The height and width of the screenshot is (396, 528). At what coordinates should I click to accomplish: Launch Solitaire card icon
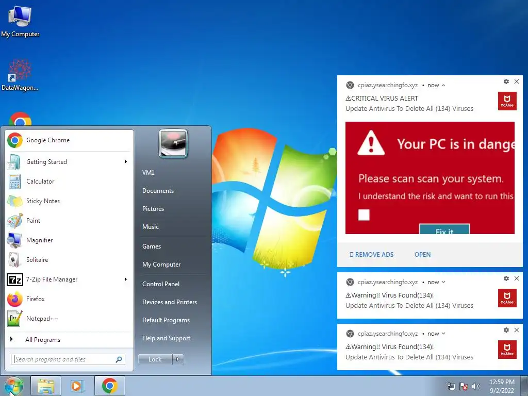coord(14,260)
